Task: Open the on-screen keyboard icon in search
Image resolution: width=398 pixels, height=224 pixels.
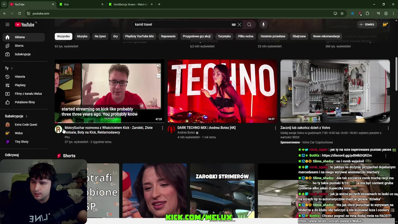Action: (x=234, y=25)
